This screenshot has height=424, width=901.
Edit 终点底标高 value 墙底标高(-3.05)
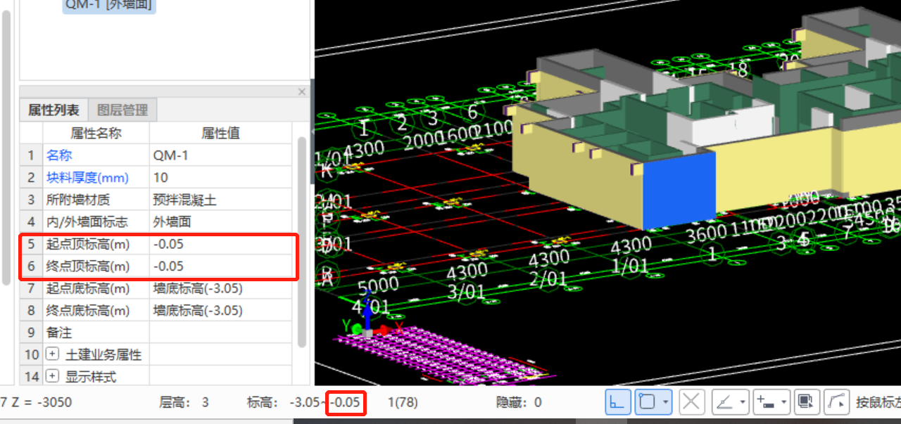coord(221,310)
